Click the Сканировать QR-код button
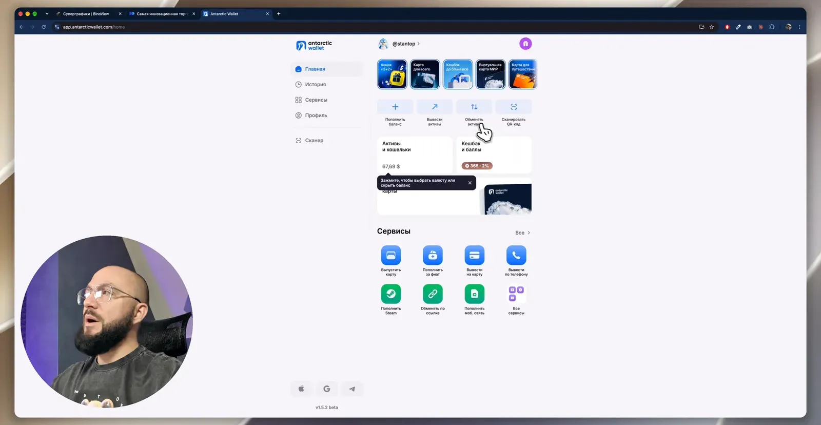This screenshot has height=425, width=821. [514, 107]
